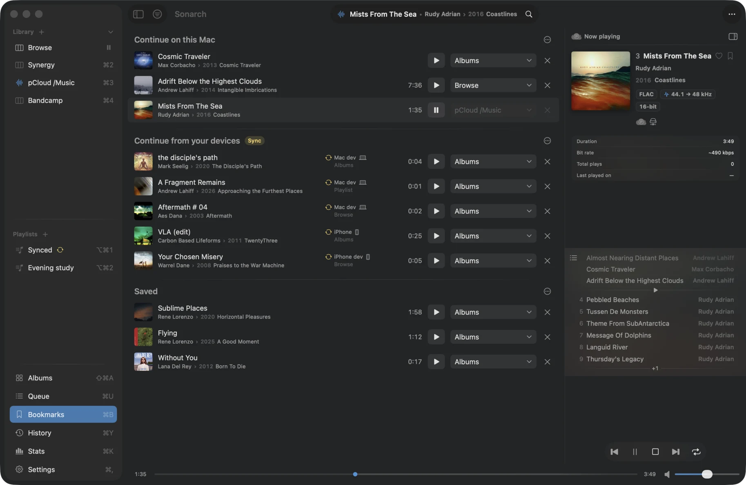Expand the Albums dropdown for Cosmic Traveler
This screenshot has width=746, height=485.
point(493,60)
